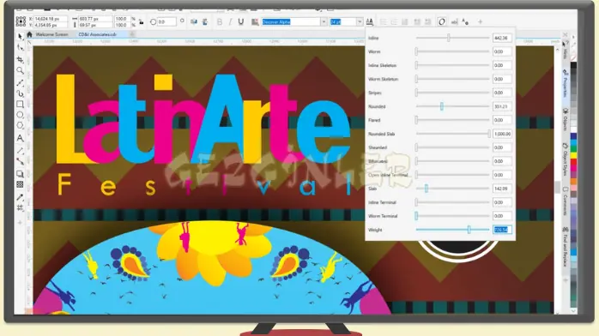
Task: Click the yellow swatch in color palette
Action: (573, 155)
